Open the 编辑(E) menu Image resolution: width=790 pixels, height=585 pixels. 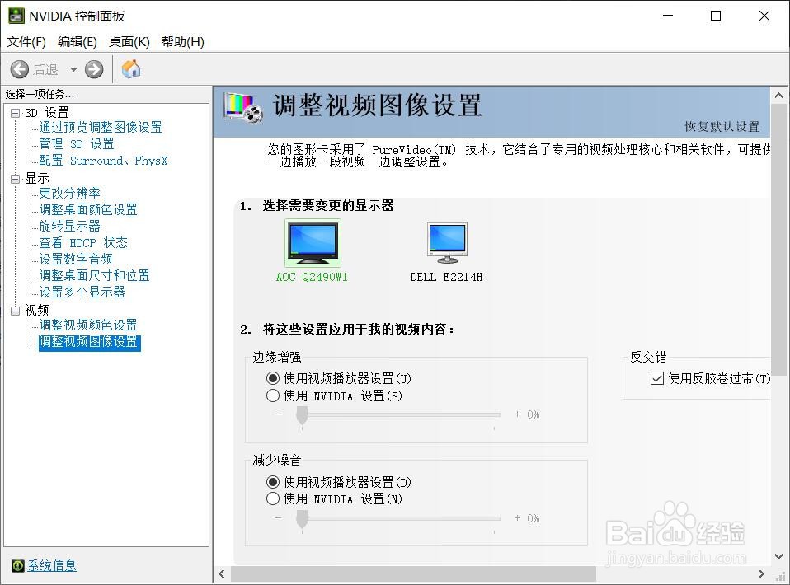(77, 42)
